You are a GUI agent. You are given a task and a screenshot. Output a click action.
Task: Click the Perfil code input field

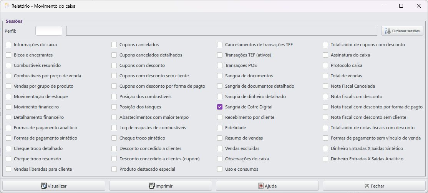click(x=49, y=31)
